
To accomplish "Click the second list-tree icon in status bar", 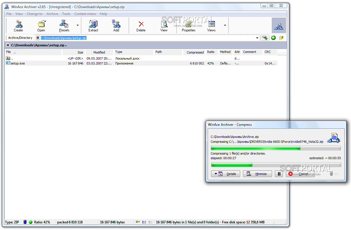I will 151,222.
